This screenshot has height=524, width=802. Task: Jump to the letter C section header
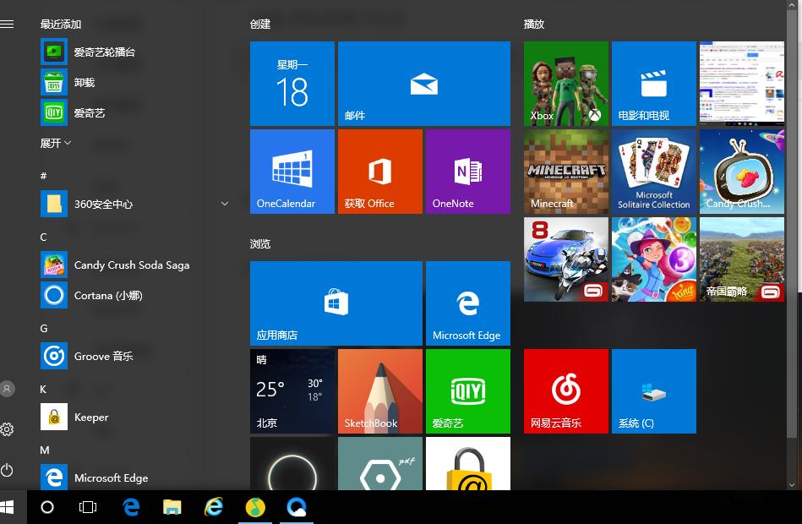(44, 237)
